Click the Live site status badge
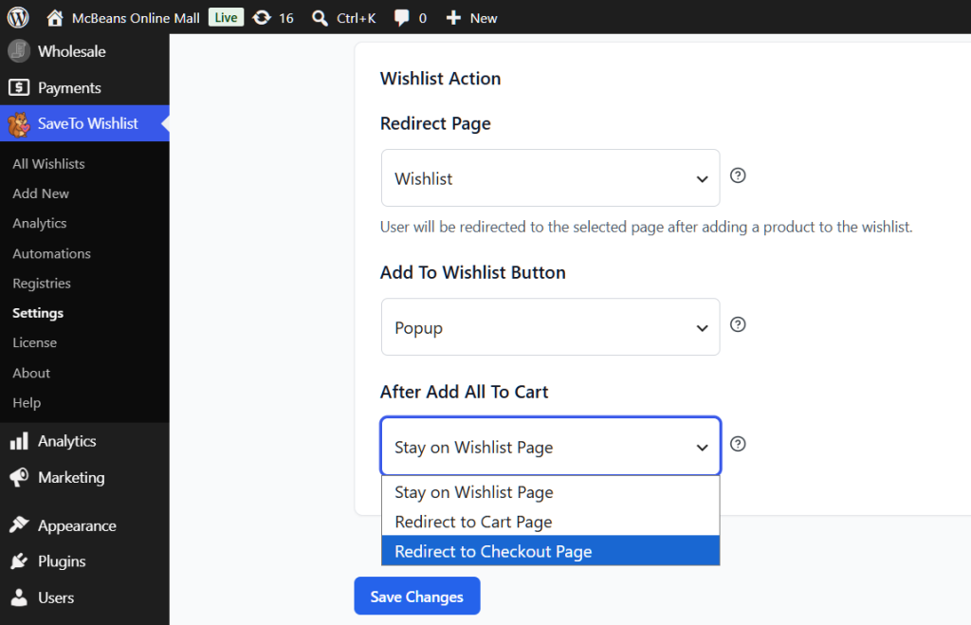This screenshot has width=971, height=625. [x=226, y=17]
